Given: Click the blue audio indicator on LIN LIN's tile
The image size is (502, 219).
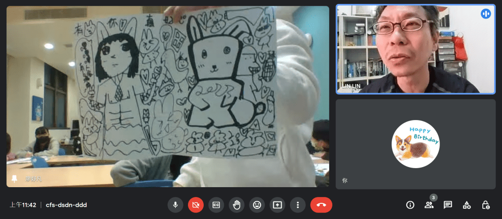Looking at the screenshot, I should [x=486, y=14].
